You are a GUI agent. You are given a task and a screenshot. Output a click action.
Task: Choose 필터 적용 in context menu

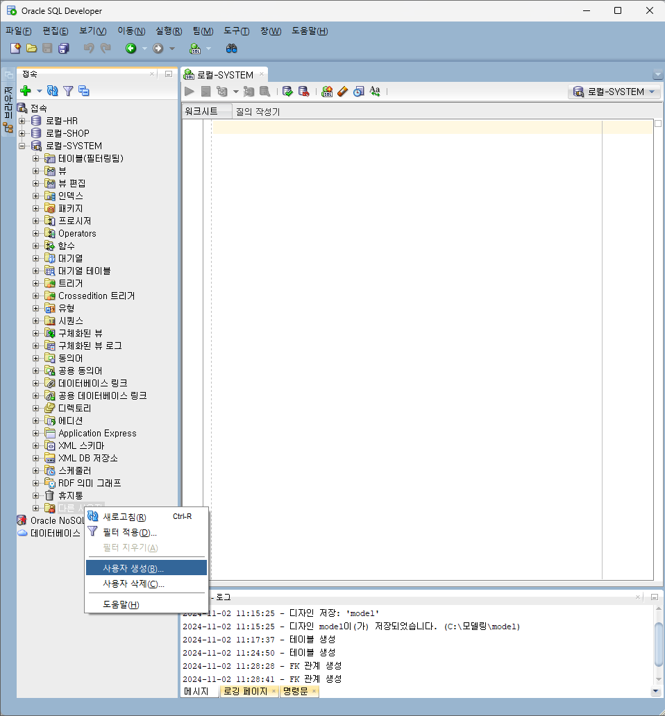(146, 532)
